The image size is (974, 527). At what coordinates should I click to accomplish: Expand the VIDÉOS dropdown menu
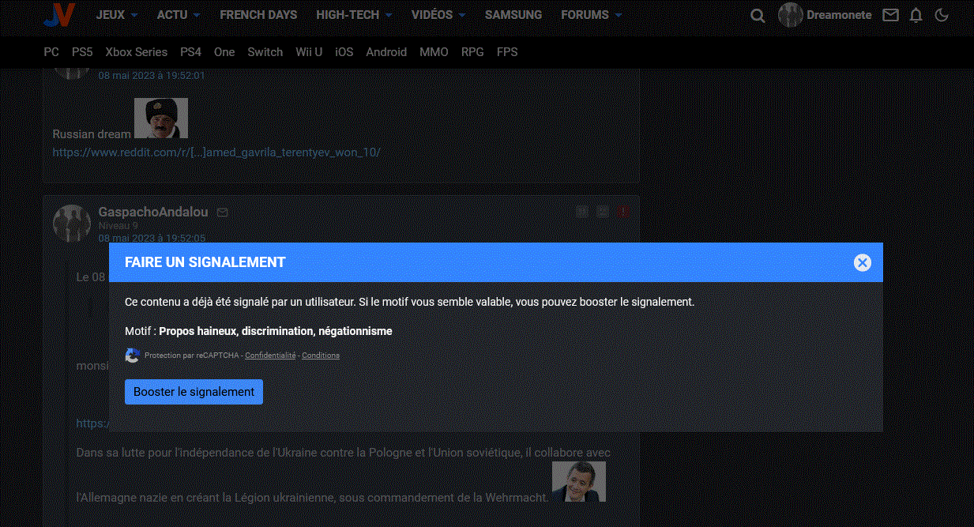pyautogui.click(x=438, y=15)
